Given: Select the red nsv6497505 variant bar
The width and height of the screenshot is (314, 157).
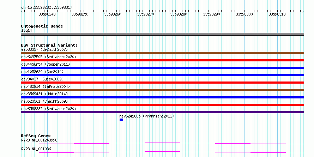Looking at the screenshot, I should pos(162,60).
